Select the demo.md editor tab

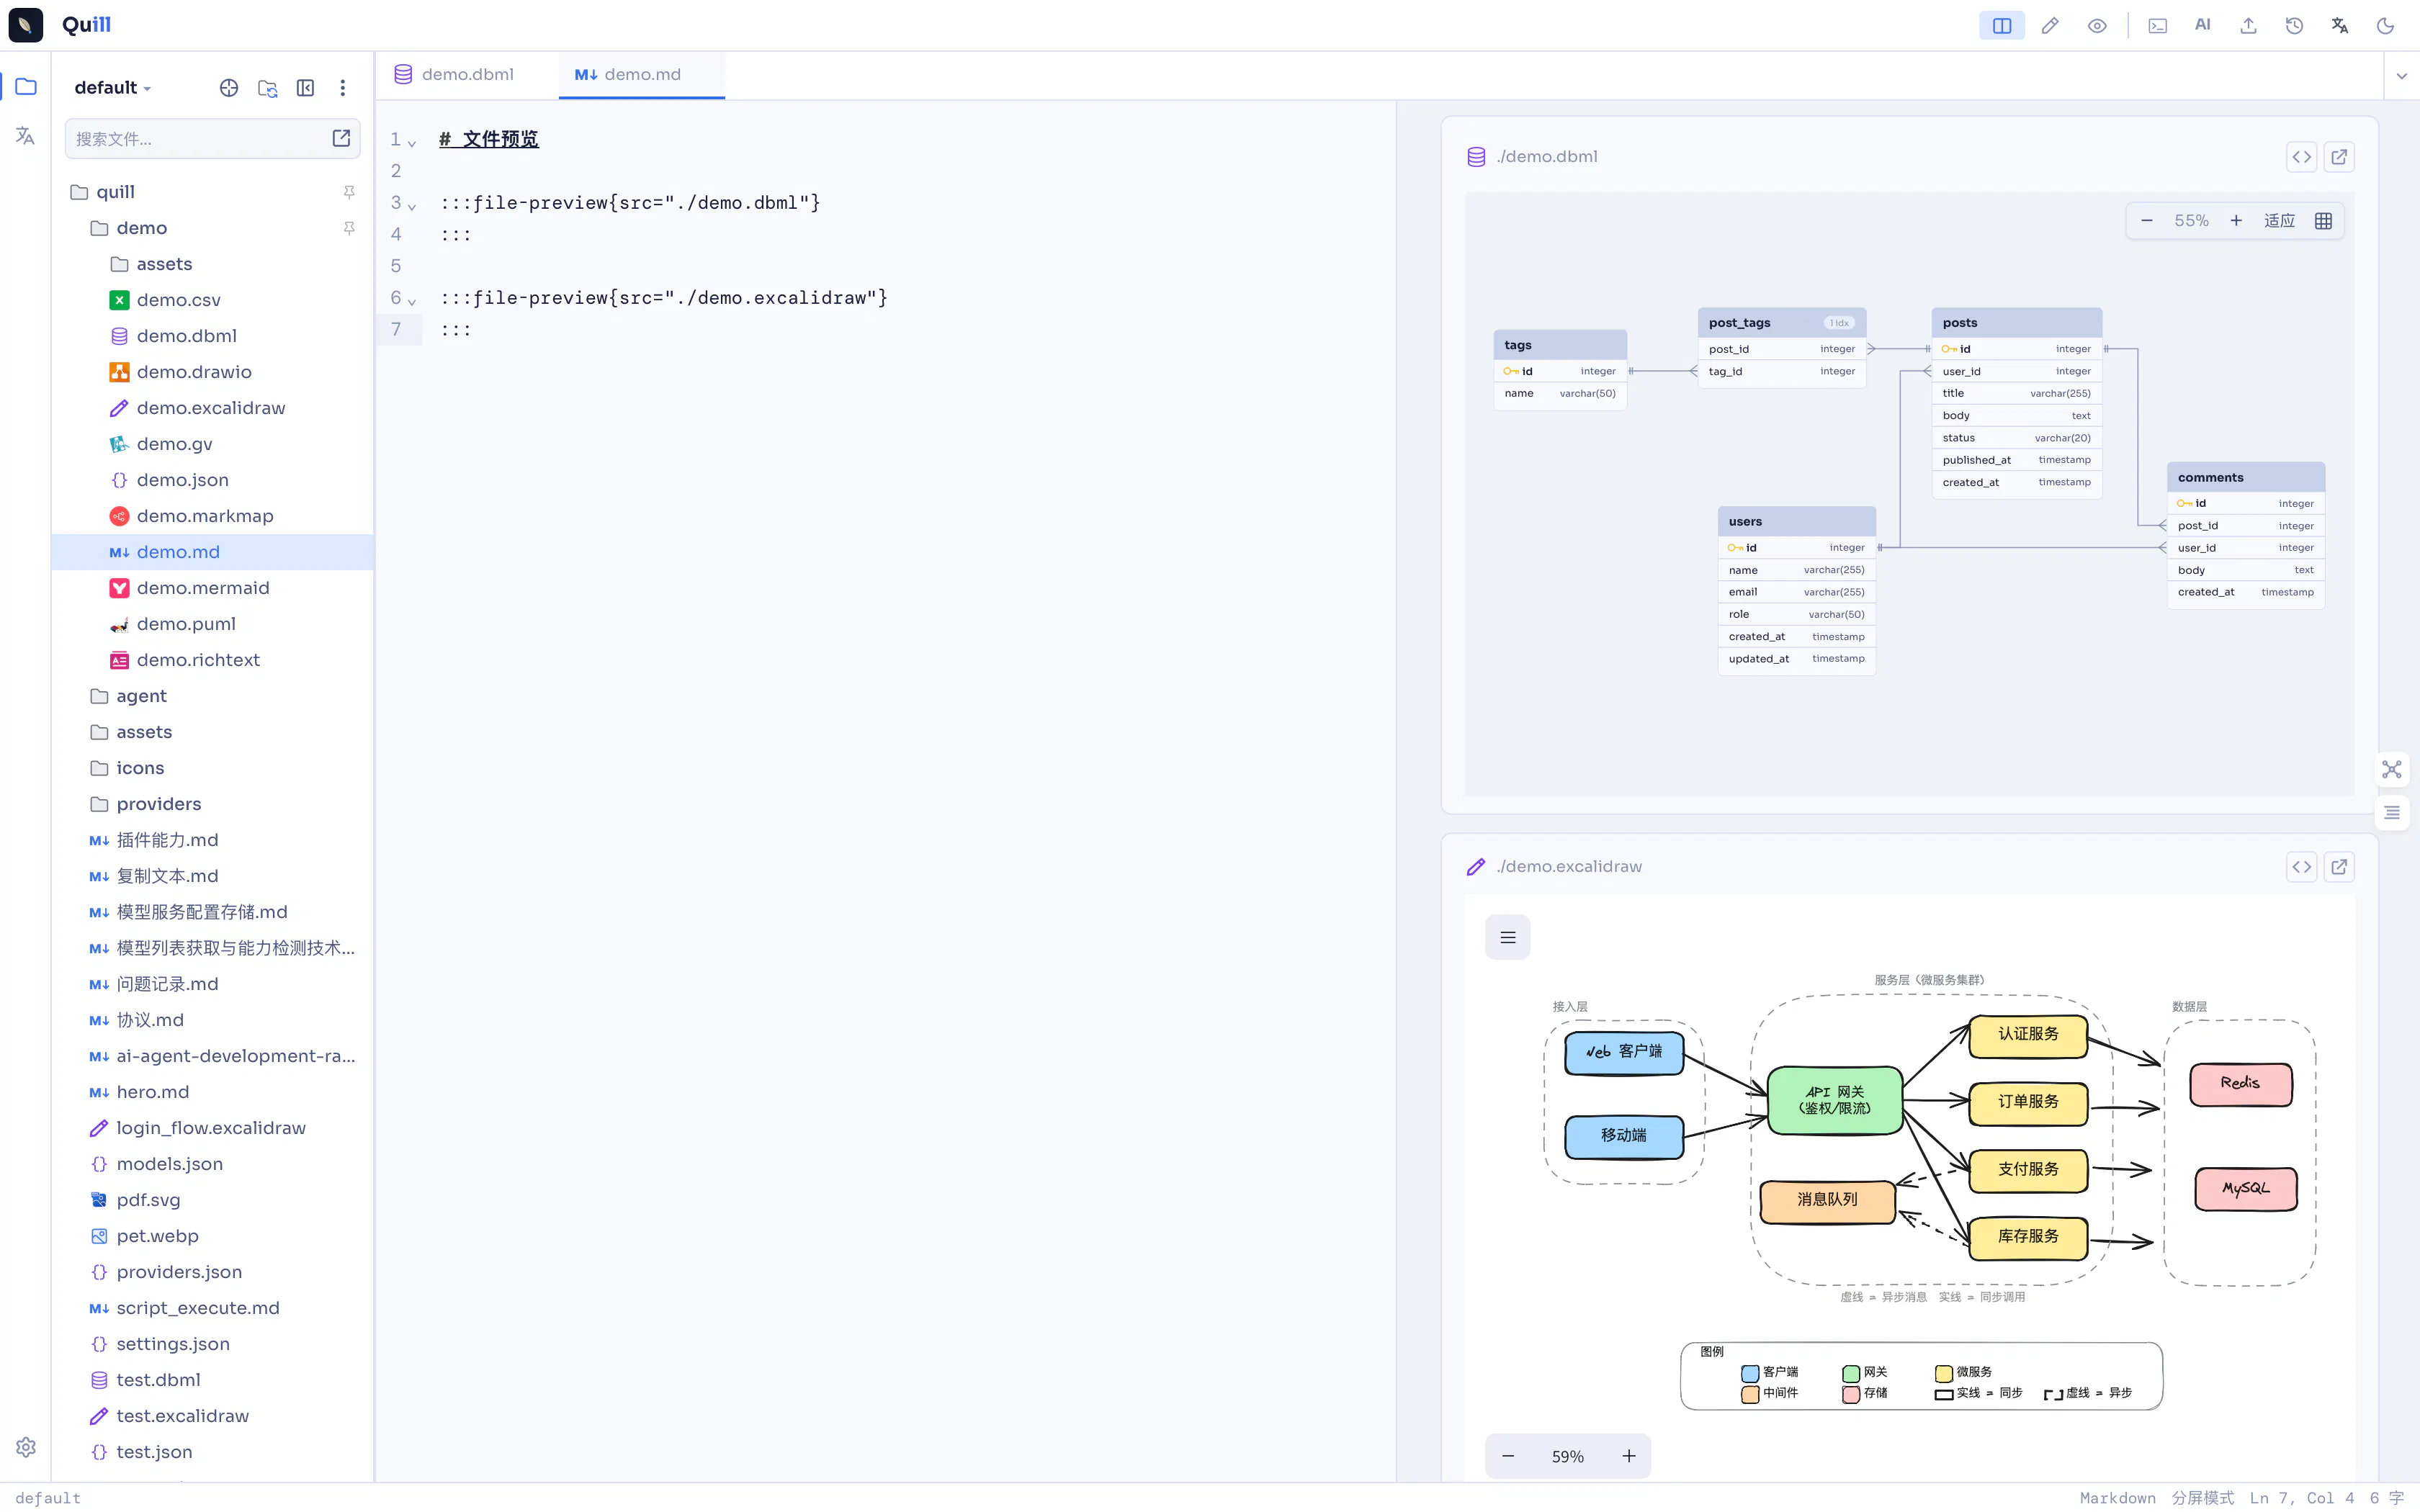click(x=641, y=75)
